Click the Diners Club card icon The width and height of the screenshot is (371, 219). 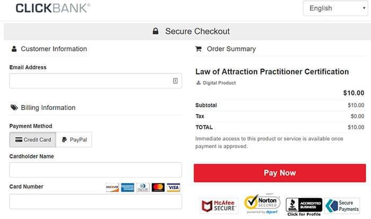(143, 187)
